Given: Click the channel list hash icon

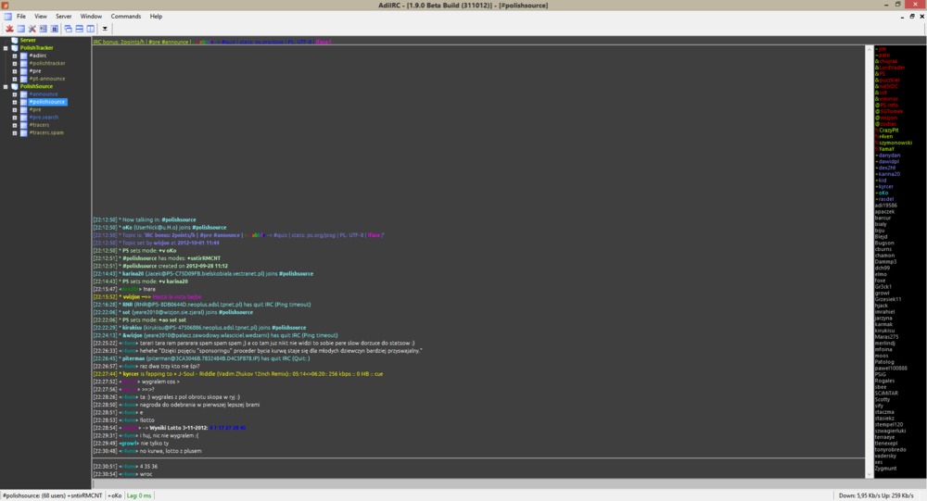Looking at the screenshot, I should point(55,29).
